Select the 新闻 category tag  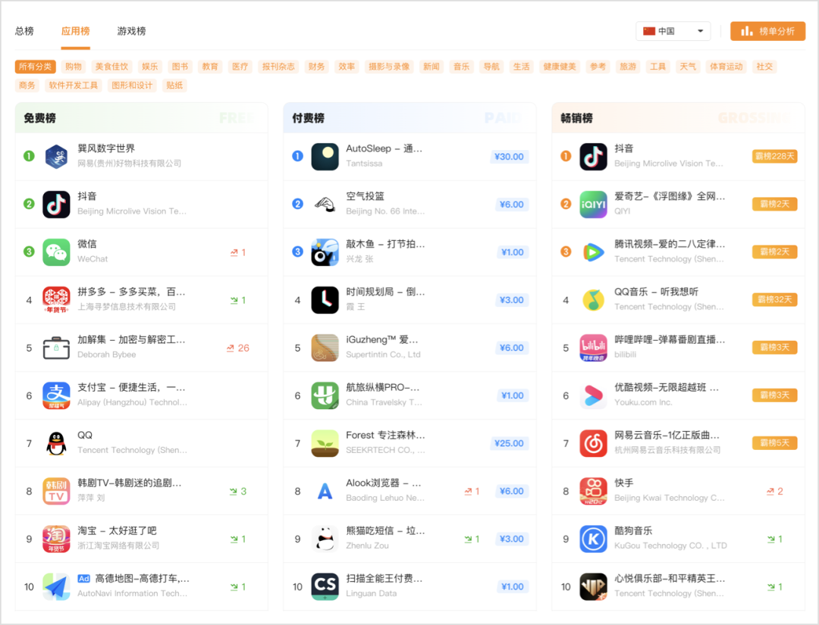431,67
